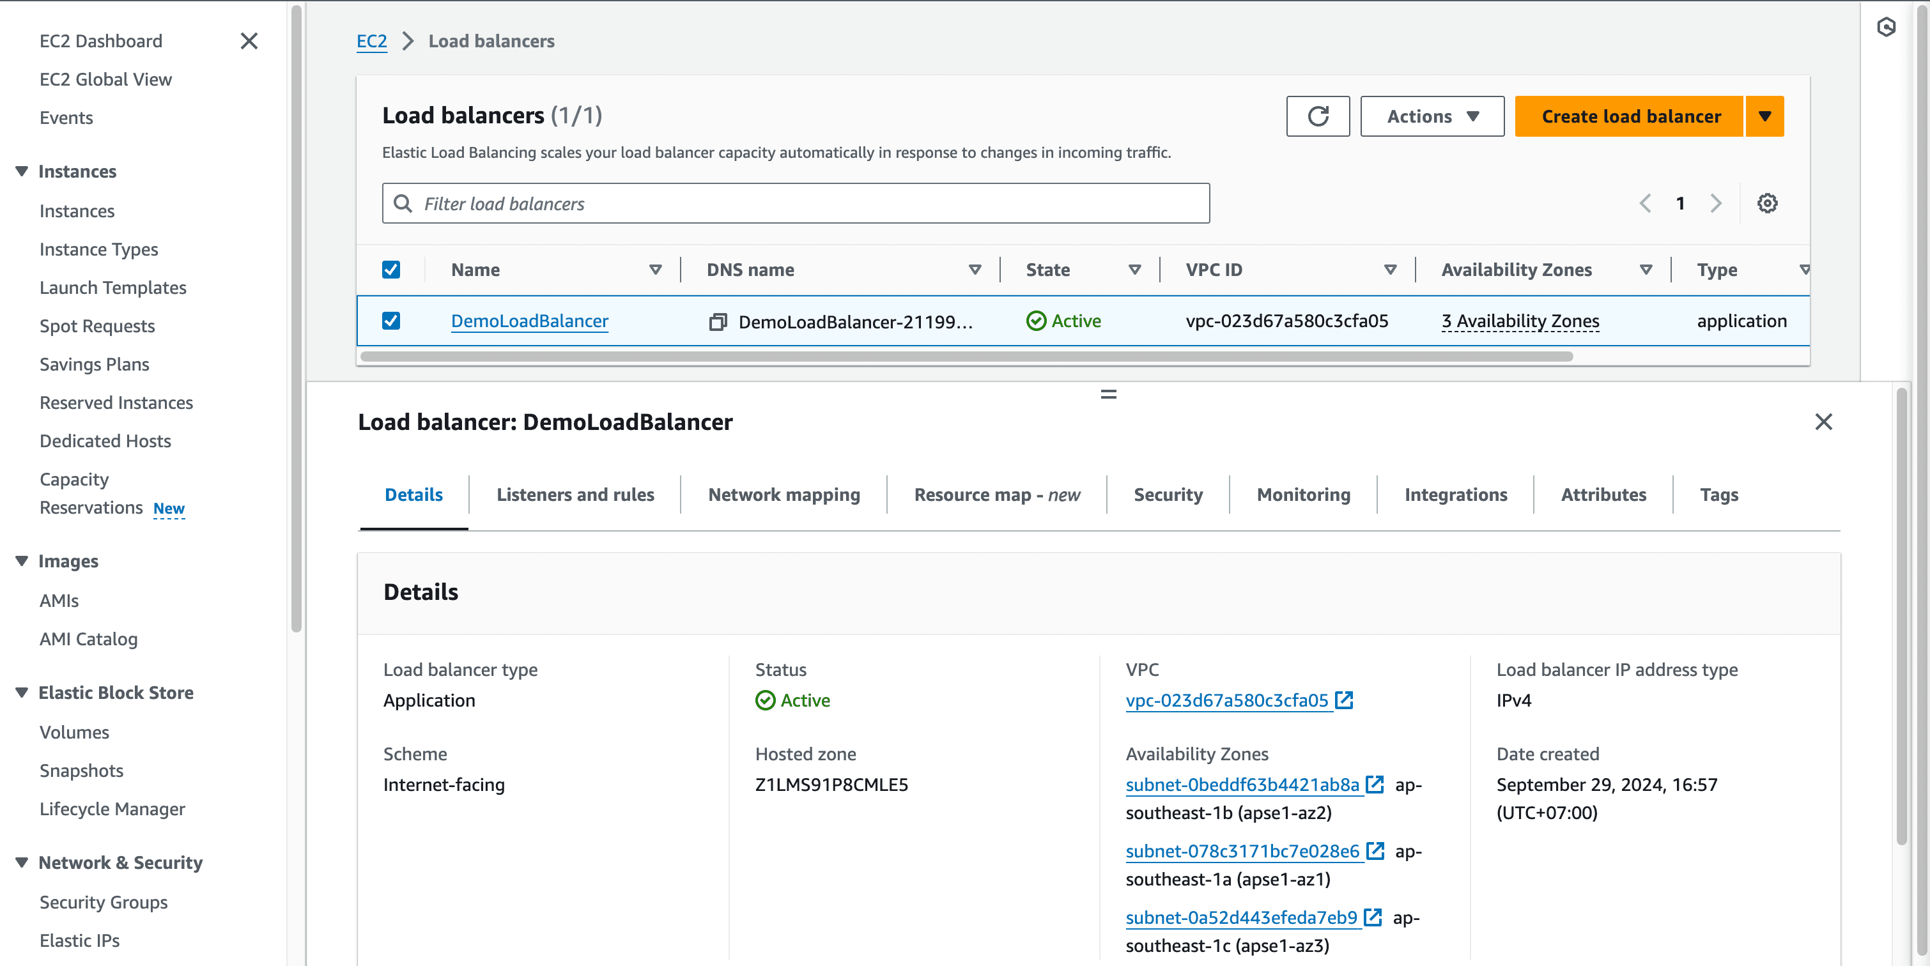
Task: Click the refresh load balancers icon
Action: pos(1318,116)
